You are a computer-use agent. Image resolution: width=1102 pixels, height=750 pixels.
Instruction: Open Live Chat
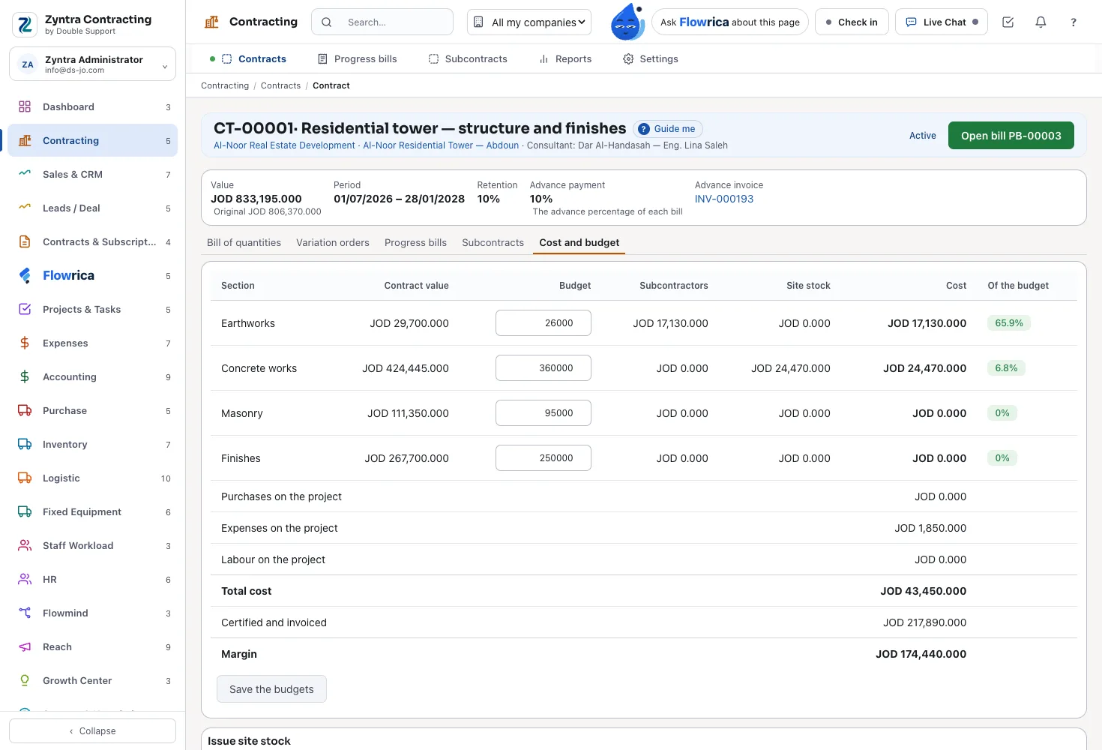942,22
